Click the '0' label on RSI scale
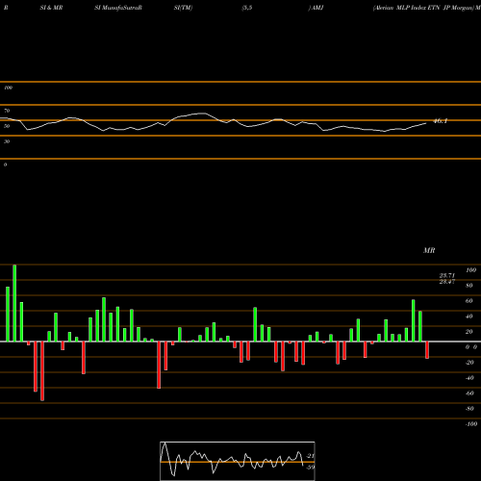Screen dimensions: 481x481 [x=5, y=165]
